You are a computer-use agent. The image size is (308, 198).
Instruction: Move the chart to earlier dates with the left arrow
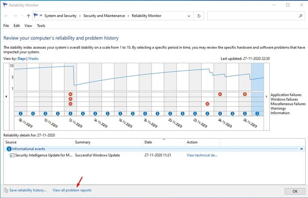click(6, 97)
